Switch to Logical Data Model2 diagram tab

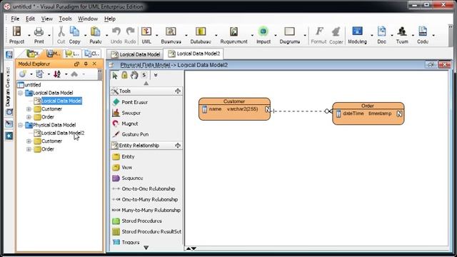[x=194, y=54]
